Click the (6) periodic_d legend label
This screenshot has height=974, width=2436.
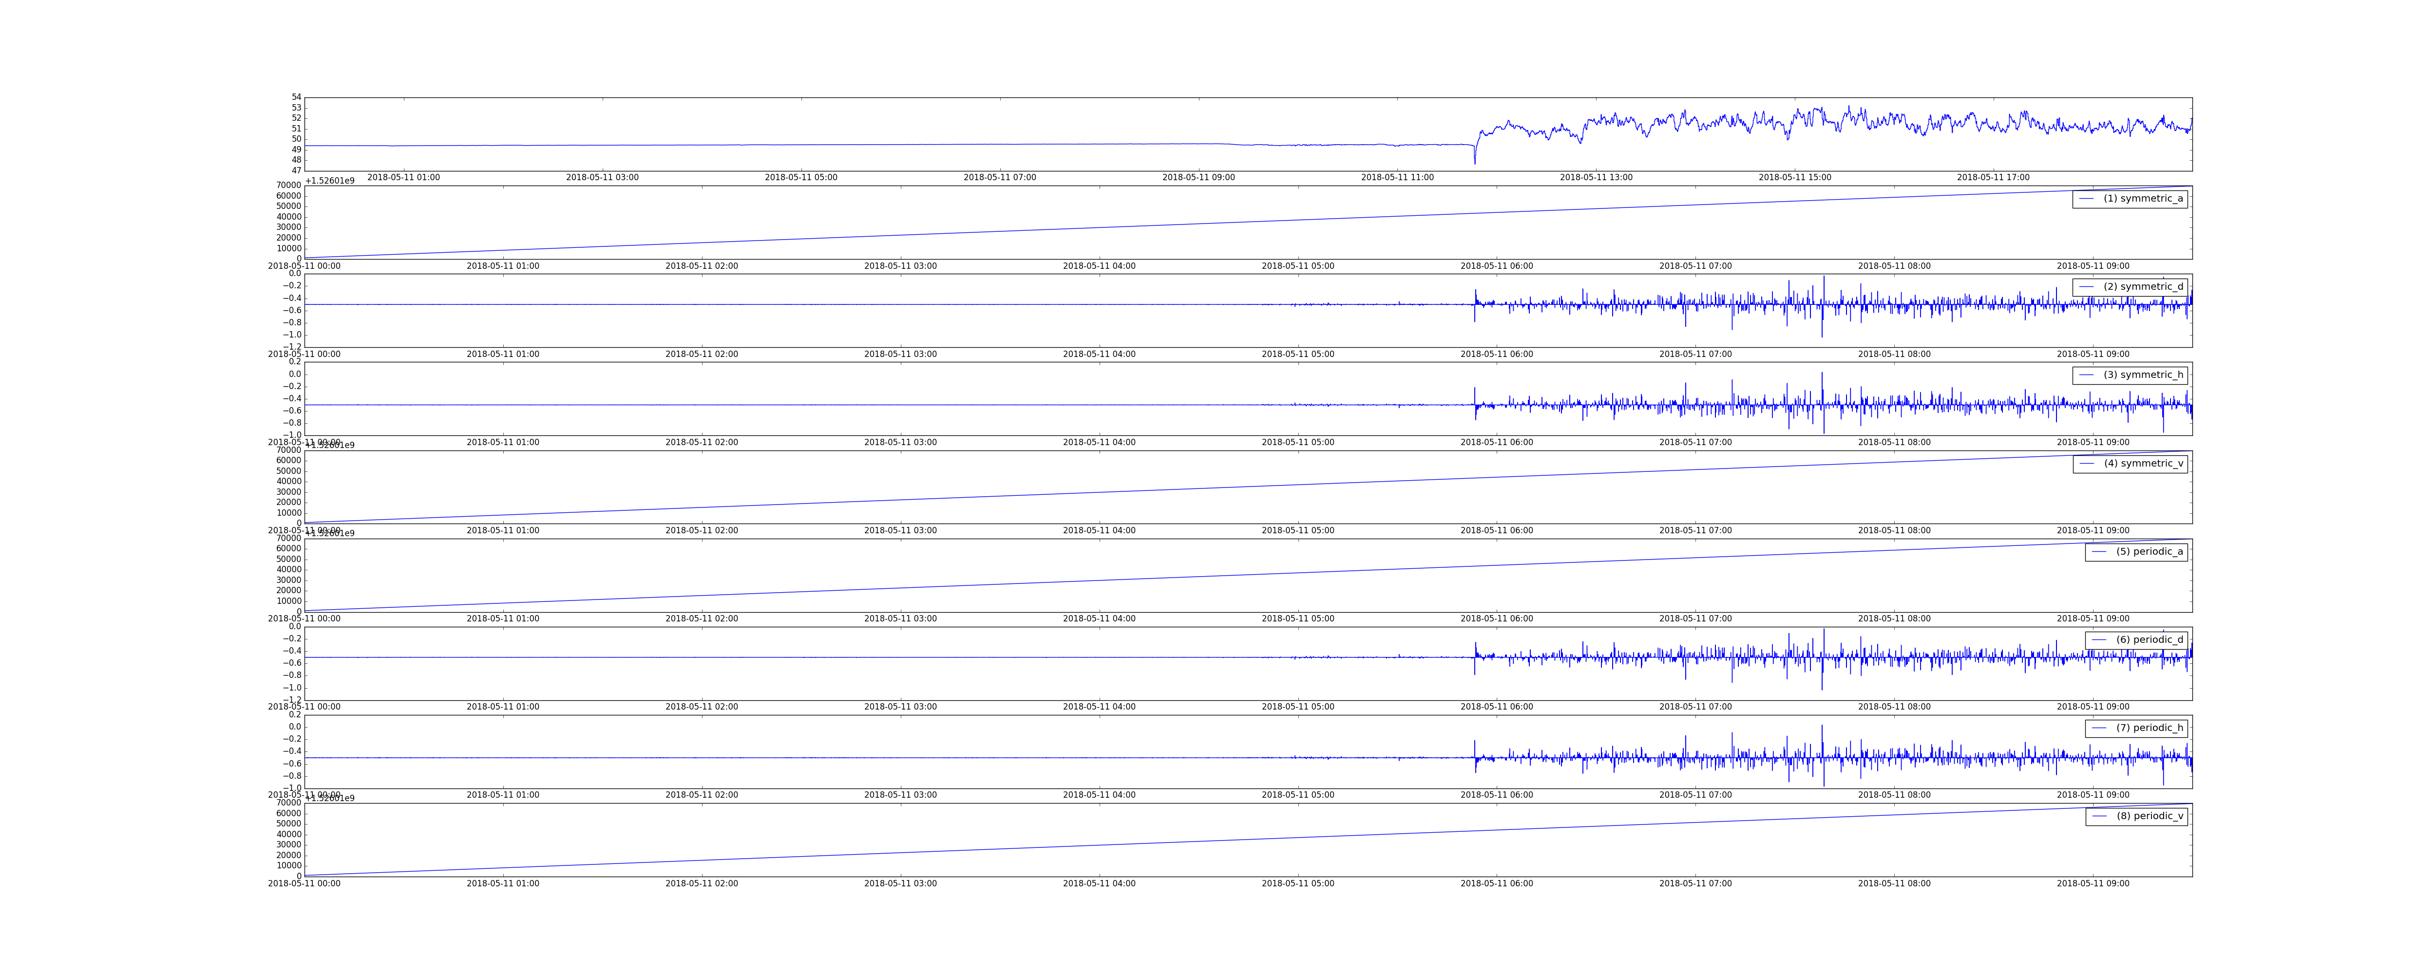[2150, 639]
